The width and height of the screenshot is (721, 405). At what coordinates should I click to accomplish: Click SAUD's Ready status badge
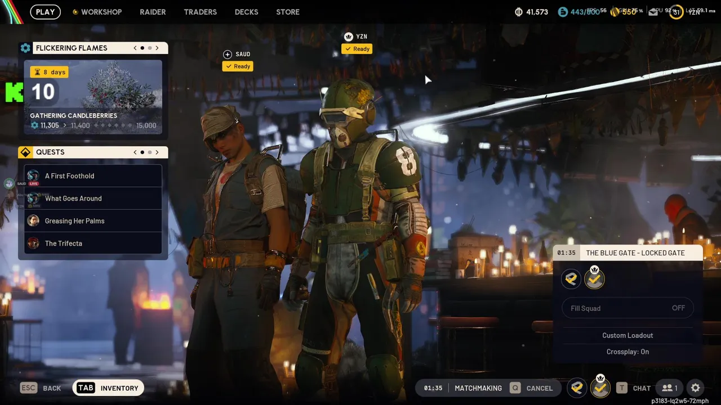[238, 66]
